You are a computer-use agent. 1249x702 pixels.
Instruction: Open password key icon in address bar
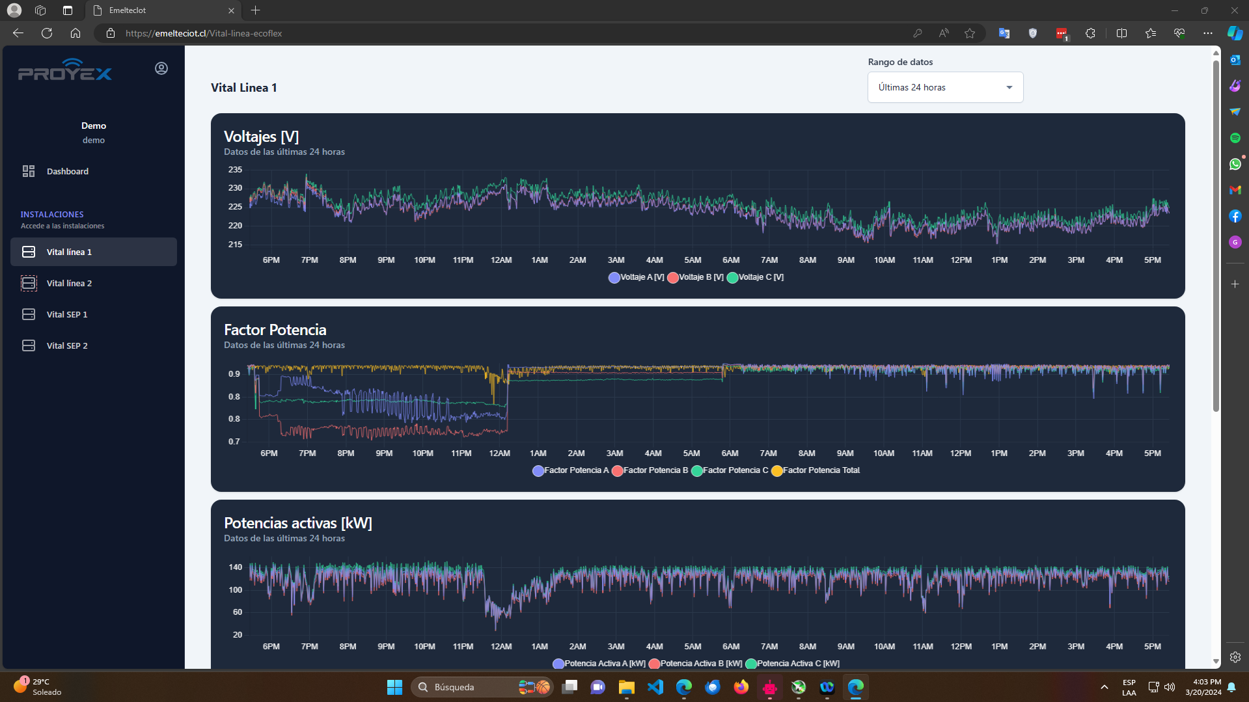click(918, 33)
